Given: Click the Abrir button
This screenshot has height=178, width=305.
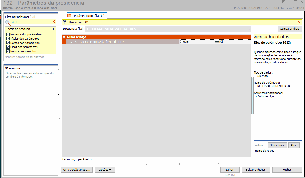Looking at the screenshot, I should [294, 145].
